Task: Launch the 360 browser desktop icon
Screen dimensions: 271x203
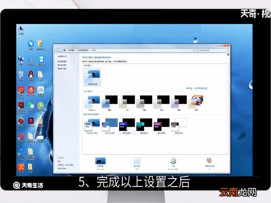Action: pos(41,108)
